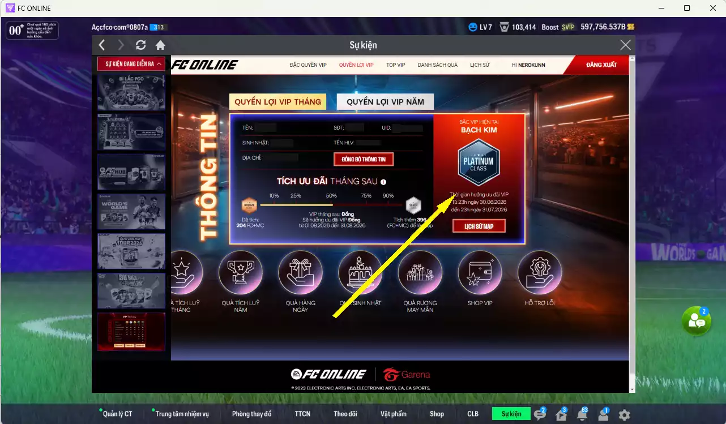This screenshot has width=726, height=424.
Task: Open TOP VIP menu item
Action: click(x=396, y=65)
